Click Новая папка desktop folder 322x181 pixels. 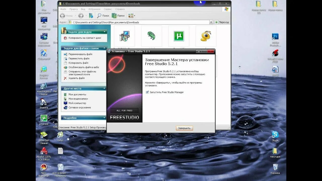(275, 6)
